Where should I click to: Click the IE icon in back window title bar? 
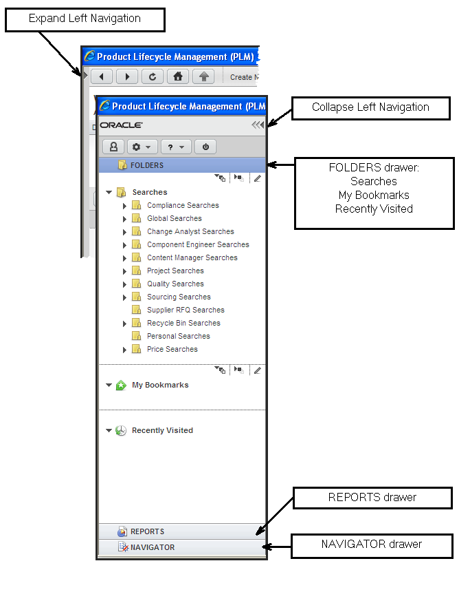[x=90, y=56]
